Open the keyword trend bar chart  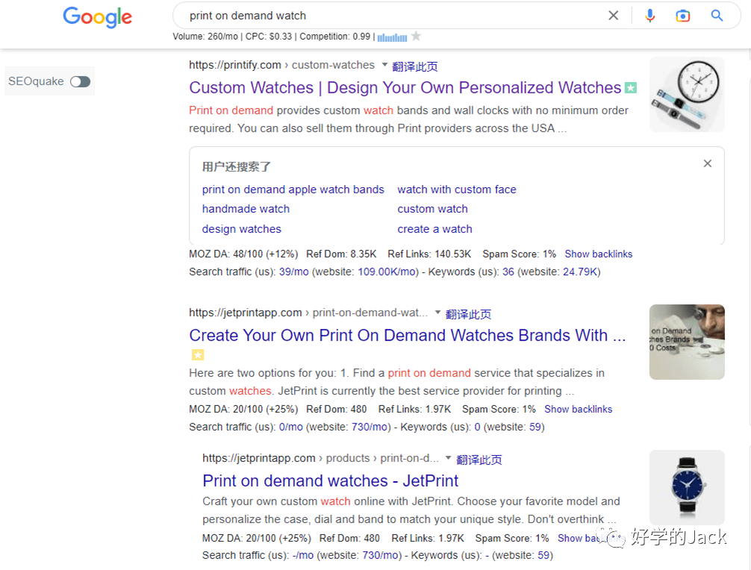[392, 37]
